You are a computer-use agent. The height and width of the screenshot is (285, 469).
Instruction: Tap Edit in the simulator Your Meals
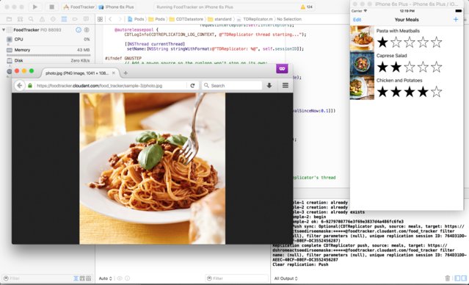pos(357,20)
